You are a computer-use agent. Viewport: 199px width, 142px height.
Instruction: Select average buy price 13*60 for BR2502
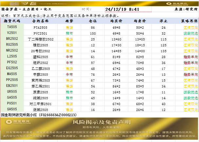pos(117,39)
